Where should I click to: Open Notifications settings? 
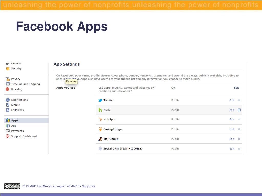[x=19, y=100]
